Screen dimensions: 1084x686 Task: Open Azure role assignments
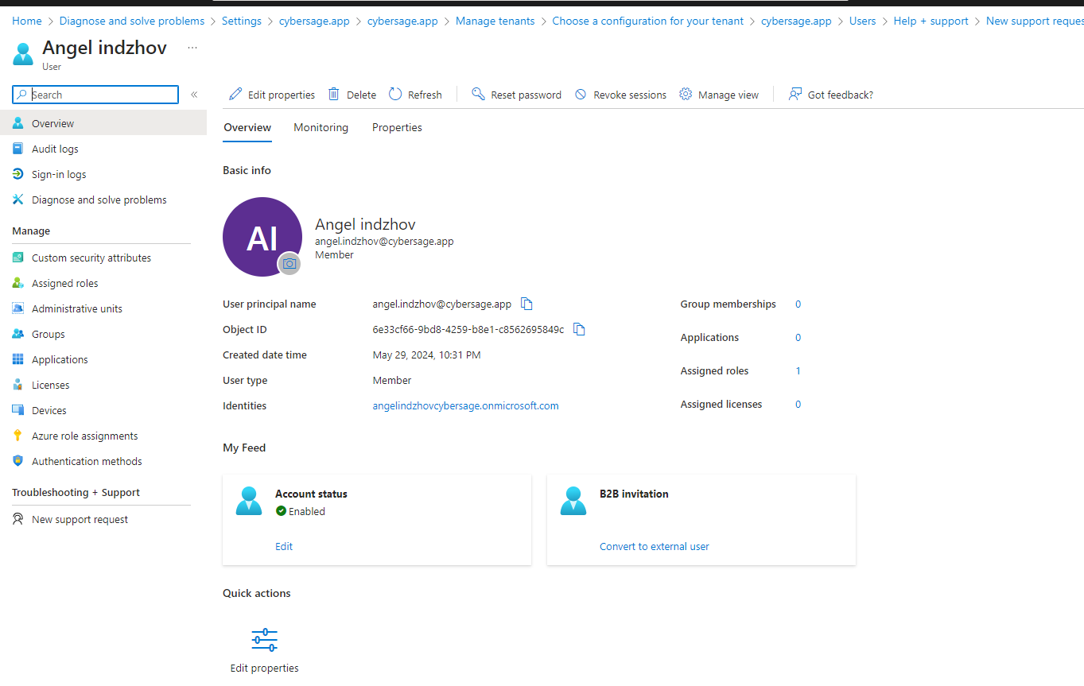84,436
